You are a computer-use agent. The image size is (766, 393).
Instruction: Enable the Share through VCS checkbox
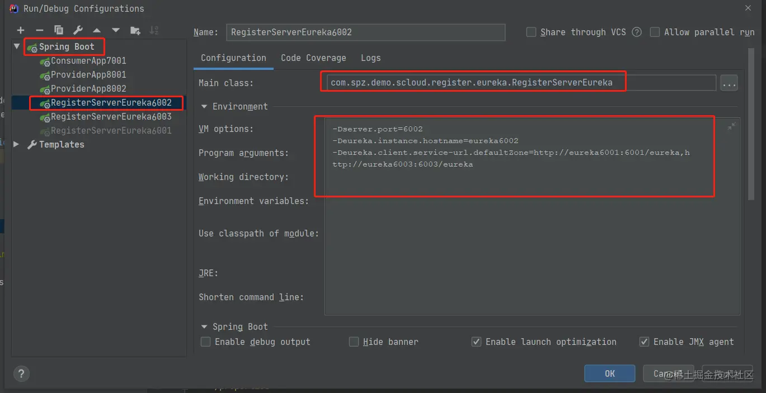click(x=532, y=32)
